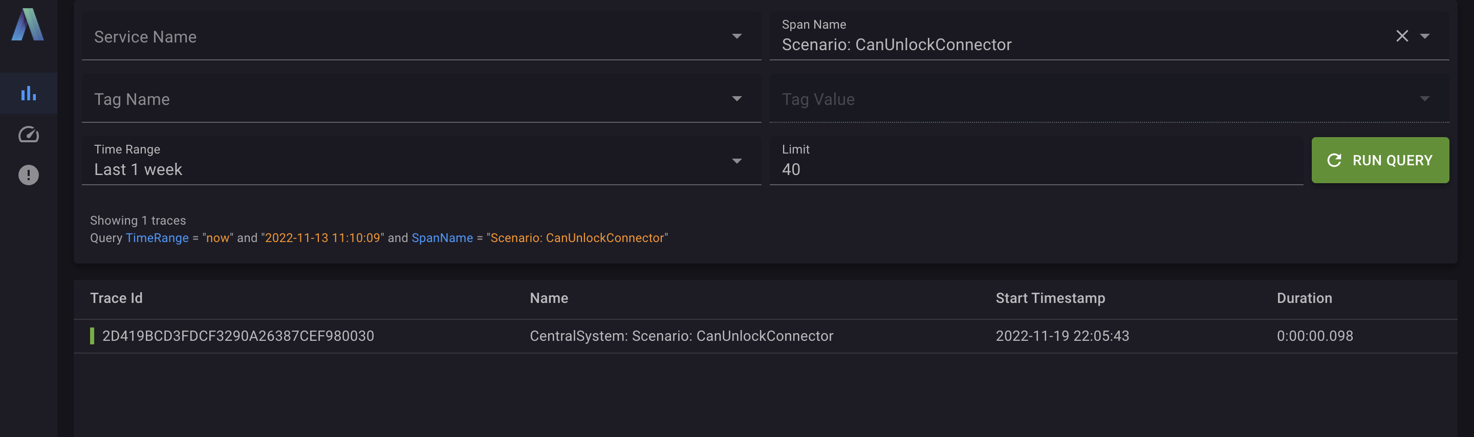Click the Name column header
Viewport: 1474px width, 437px height.
click(x=548, y=298)
